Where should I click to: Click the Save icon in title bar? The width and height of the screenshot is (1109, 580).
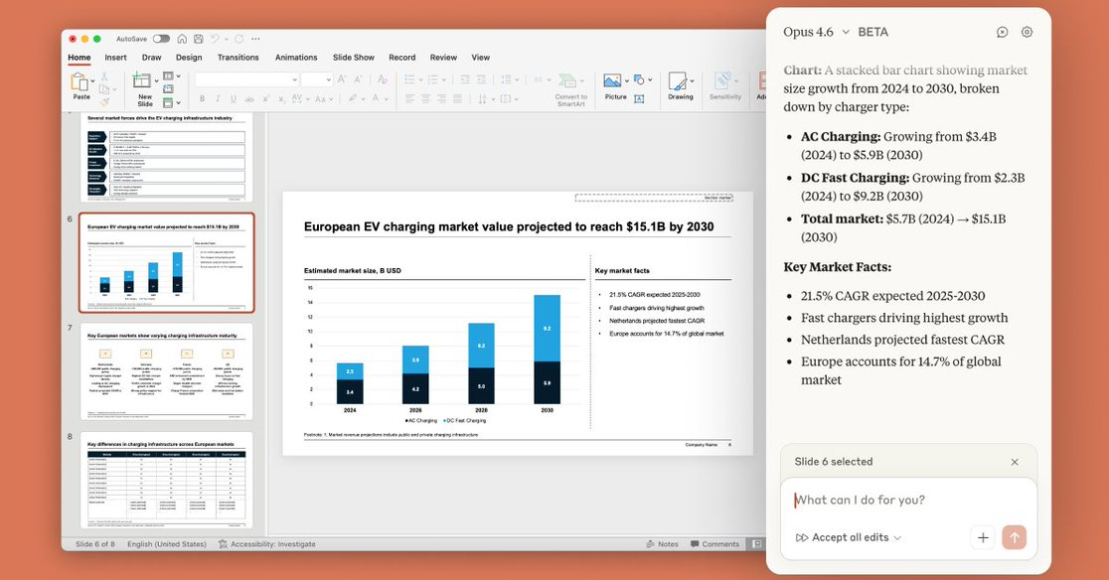(199, 39)
